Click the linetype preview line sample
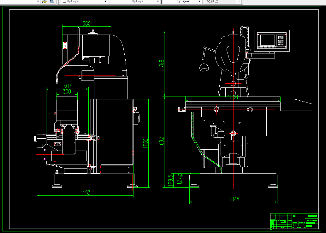The width and height of the screenshot is (326, 233). 121,1
